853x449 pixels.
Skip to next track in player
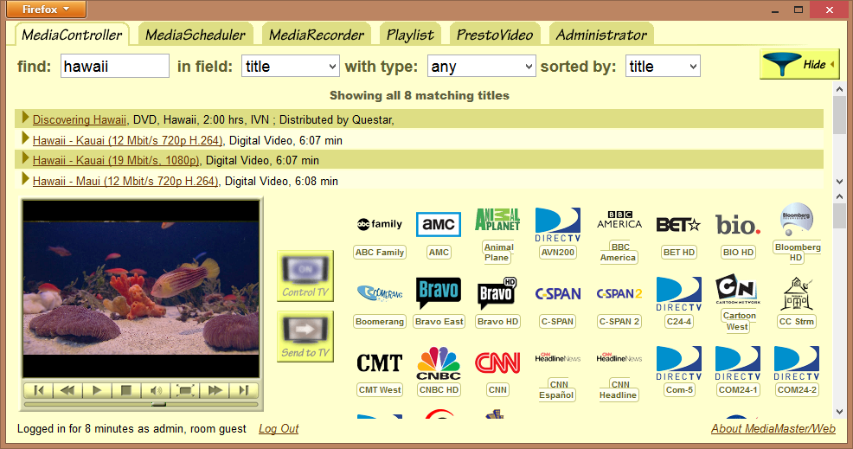(x=244, y=390)
